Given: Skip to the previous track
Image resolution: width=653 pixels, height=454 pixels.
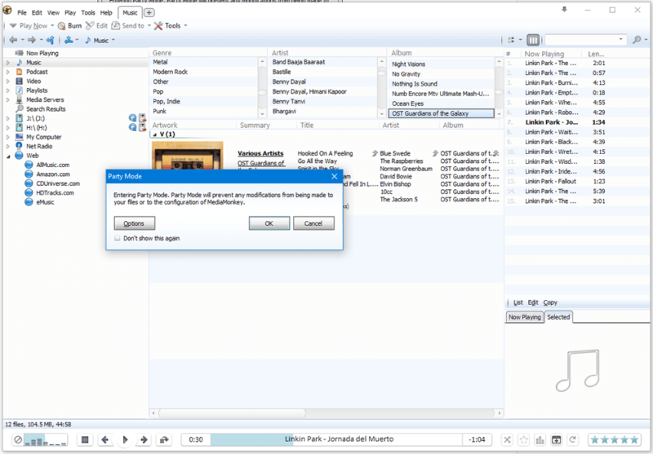Looking at the screenshot, I should 105,439.
